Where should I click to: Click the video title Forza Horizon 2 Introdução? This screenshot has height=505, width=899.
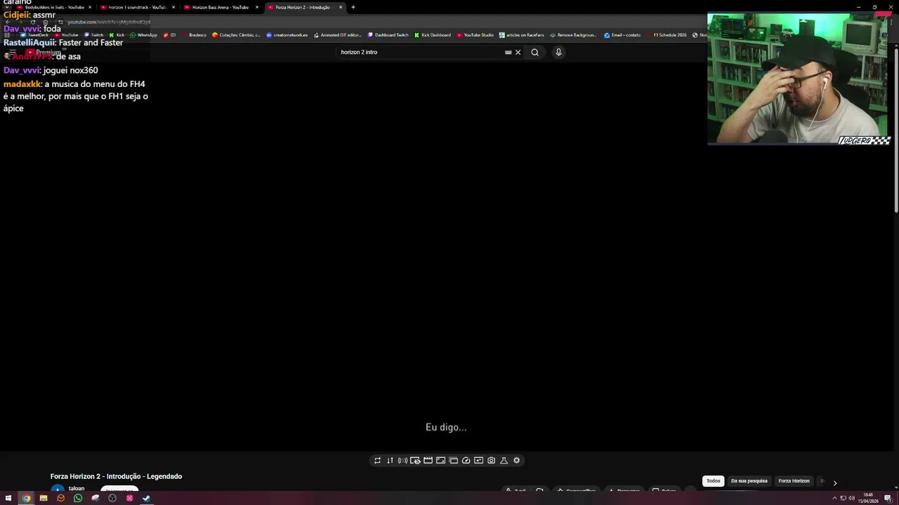point(116,476)
